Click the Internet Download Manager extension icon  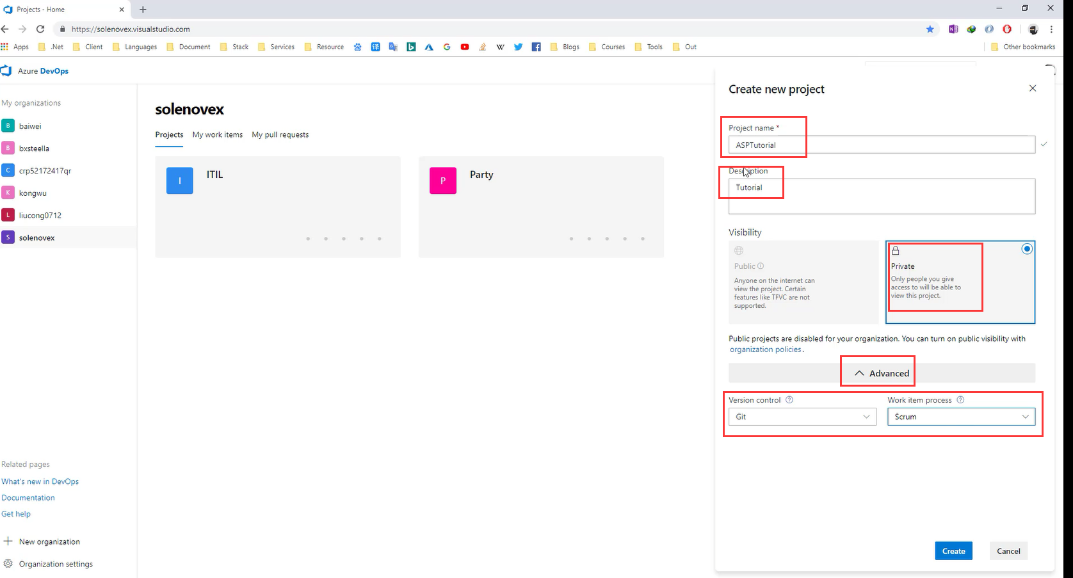tap(971, 29)
